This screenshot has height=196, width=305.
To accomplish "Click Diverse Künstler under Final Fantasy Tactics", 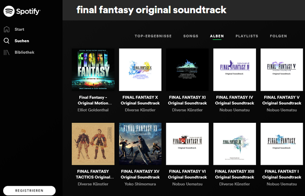I will click(93, 184).
